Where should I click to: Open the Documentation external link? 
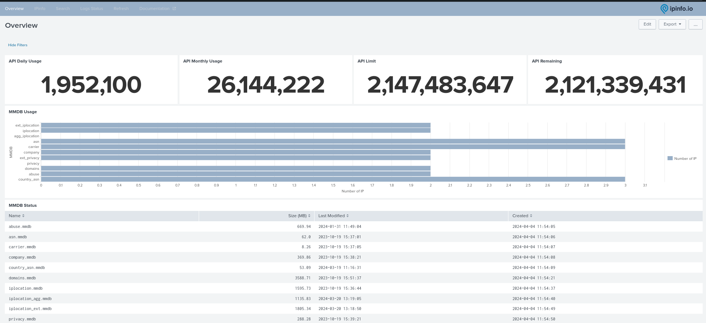(157, 9)
